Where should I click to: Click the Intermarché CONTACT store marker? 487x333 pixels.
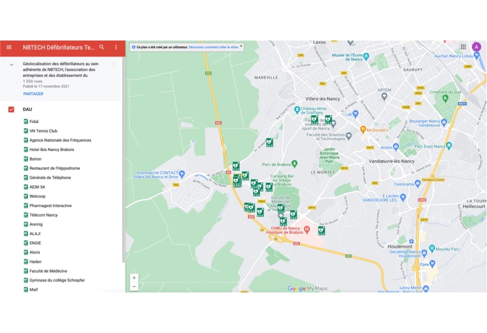182,173
